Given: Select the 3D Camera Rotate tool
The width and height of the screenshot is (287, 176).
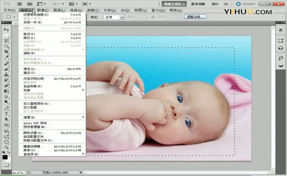Looking at the screenshot, I should coord(7,137).
